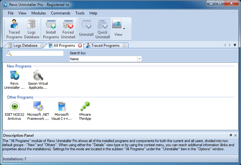Switch to the Traced Programs tab
The image size is (241, 165).
pos(105,45)
